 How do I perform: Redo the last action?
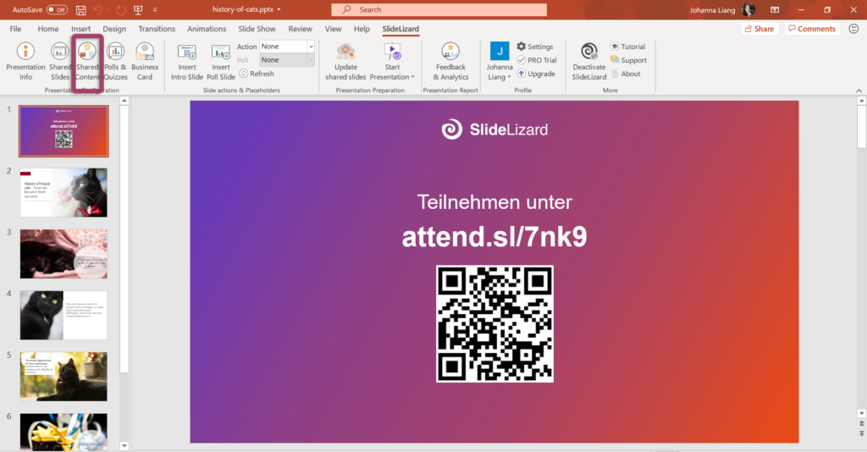[120, 9]
